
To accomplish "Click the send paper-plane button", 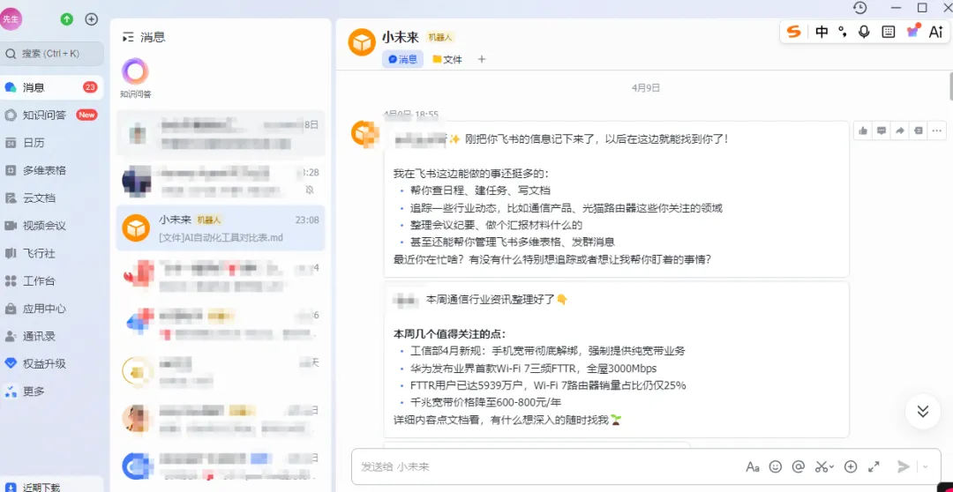I will [904, 466].
